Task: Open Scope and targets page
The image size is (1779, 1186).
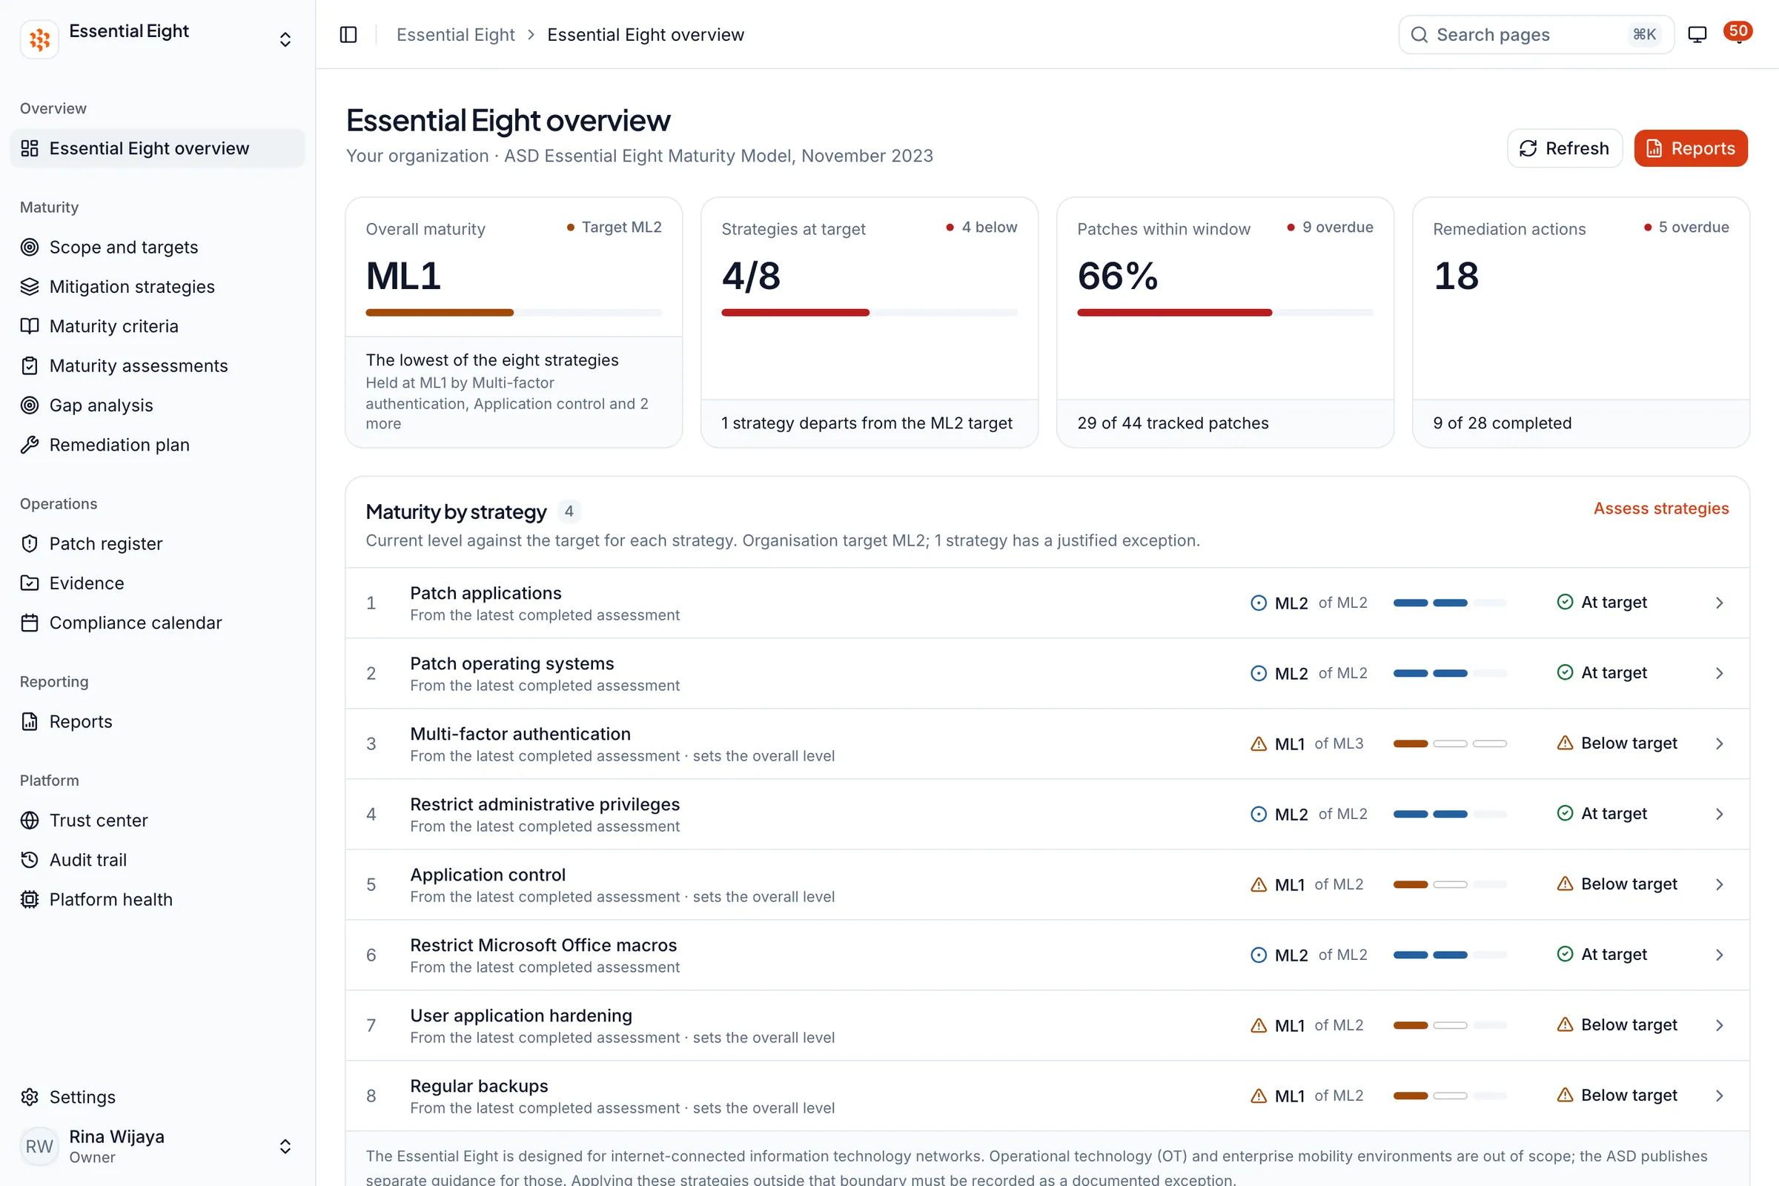Action: click(157, 248)
